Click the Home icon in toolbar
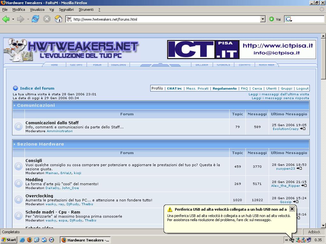This screenshot has width=326, height=244. [58, 19]
